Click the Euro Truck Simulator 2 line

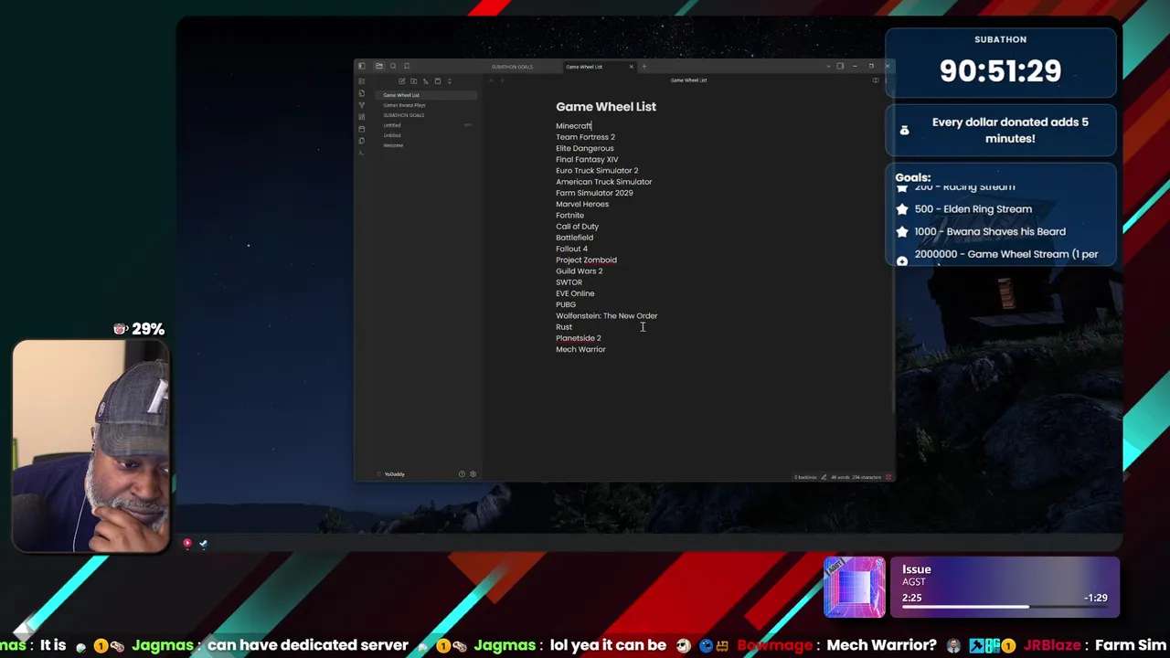coord(597,171)
